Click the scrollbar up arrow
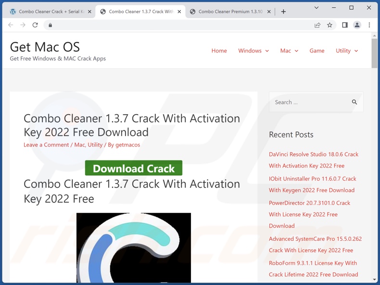Screen dimensions: 380x285 pos(374,36)
